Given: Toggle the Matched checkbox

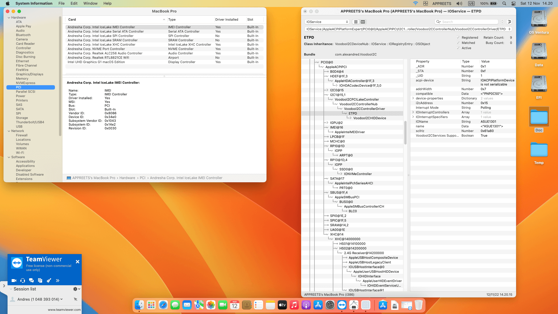Looking at the screenshot, I should 458,43.
